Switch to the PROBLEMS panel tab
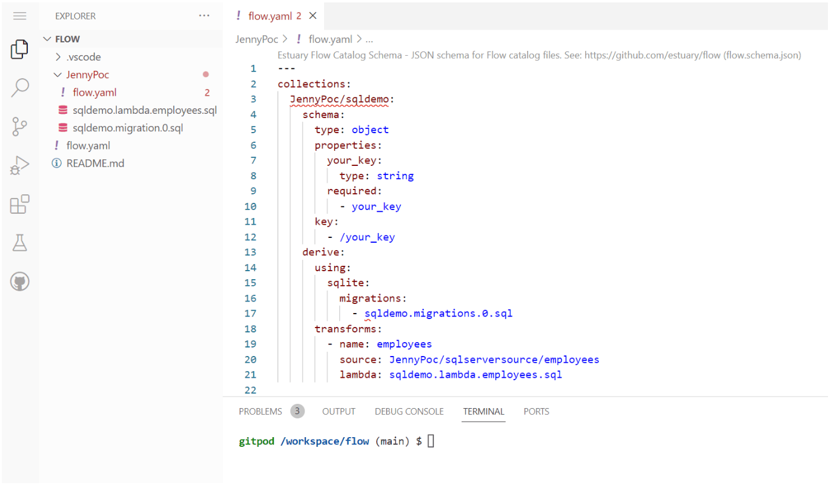Image resolution: width=831 pixels, height=488 pixels. pos(260,411)
